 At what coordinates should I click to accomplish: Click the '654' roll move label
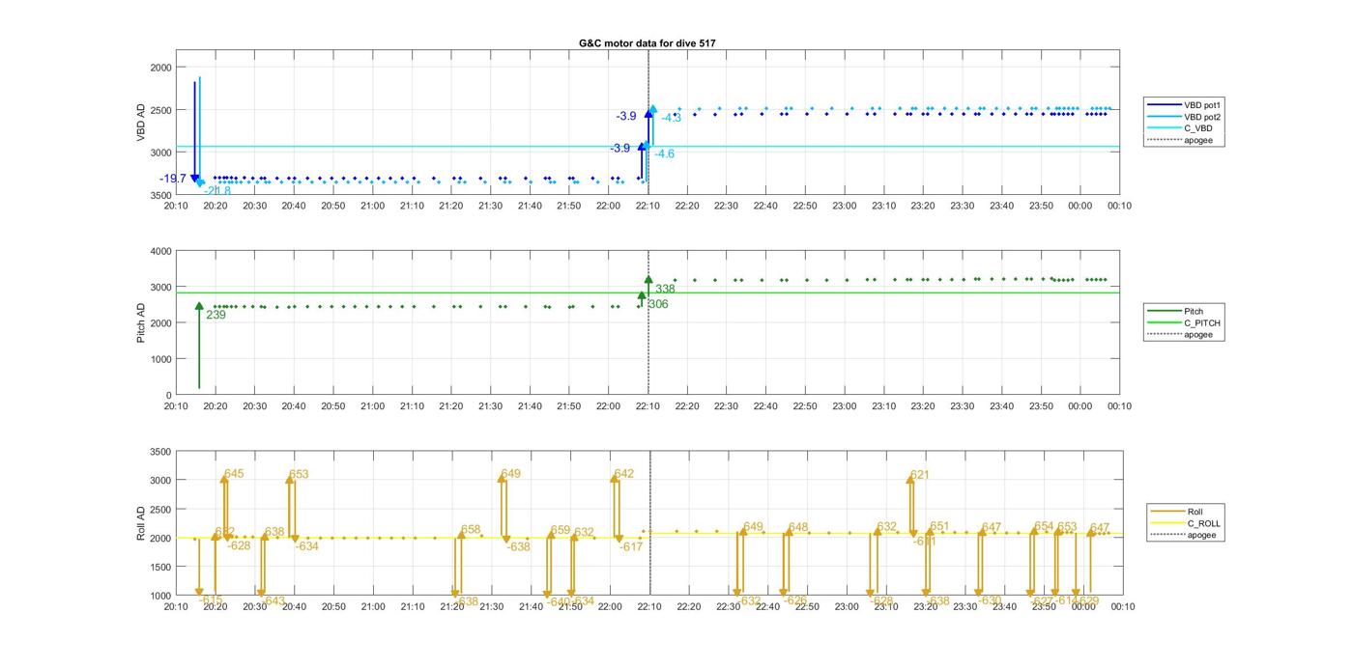coord(1044,527)
